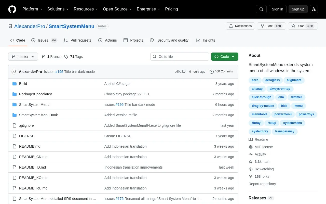Open the README_KO.md file
The height and width of the screenshot is (204, 326).
coord(33,178)
